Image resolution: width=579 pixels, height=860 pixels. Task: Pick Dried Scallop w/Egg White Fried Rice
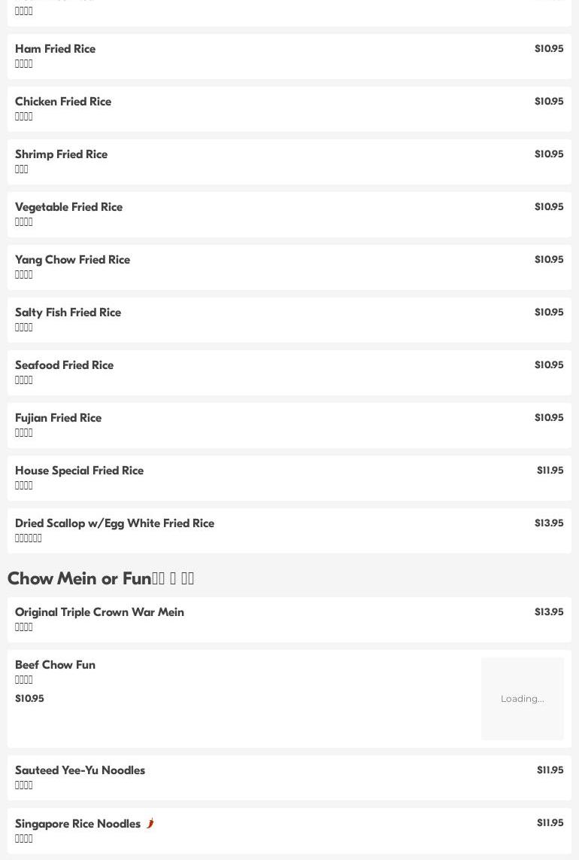(x=115, y=523)
